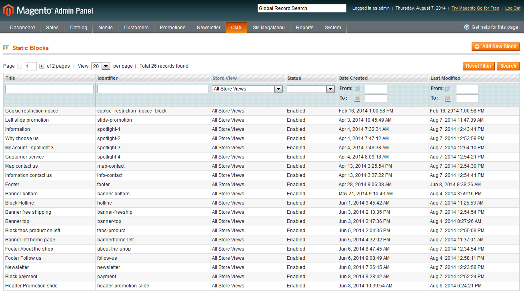Open the View per page dropdown
The width and height of the screenshot is (524, 293).
101,66
